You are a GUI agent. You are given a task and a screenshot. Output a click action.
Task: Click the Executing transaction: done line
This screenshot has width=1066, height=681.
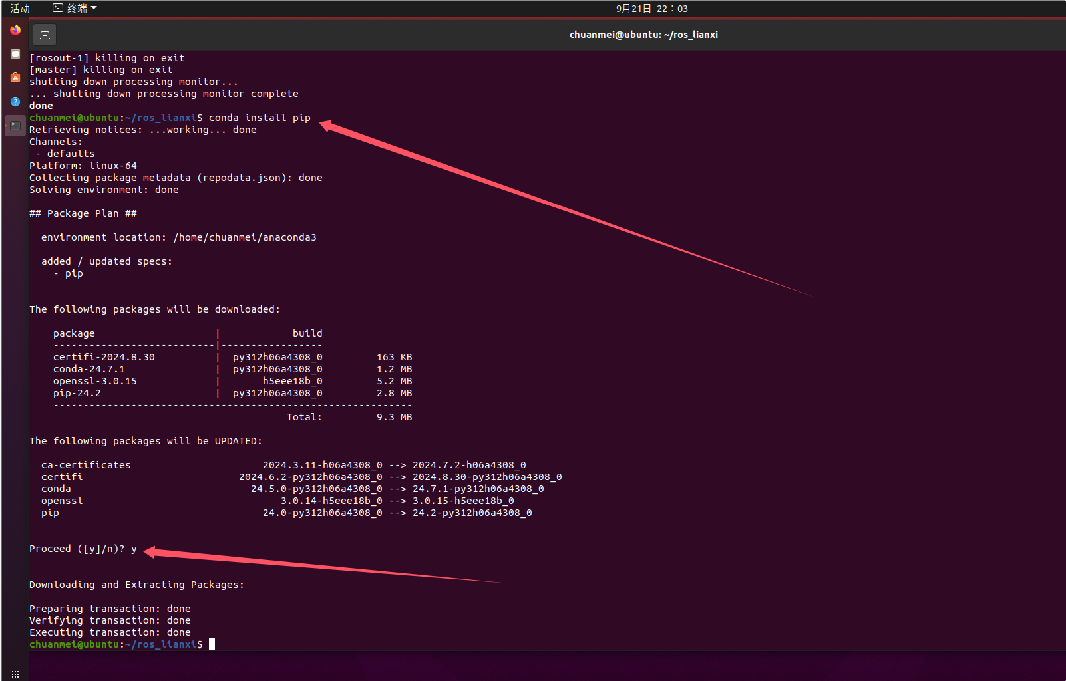[x=110, y=632]
